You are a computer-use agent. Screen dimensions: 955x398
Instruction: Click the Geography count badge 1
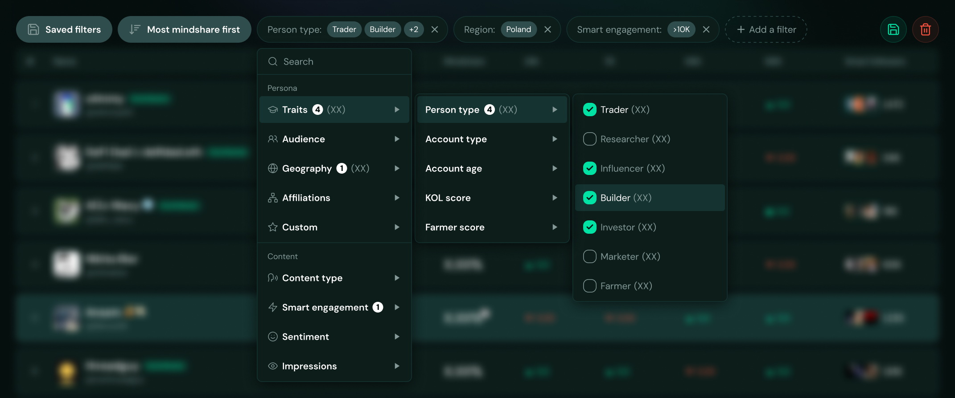point(342,168)
